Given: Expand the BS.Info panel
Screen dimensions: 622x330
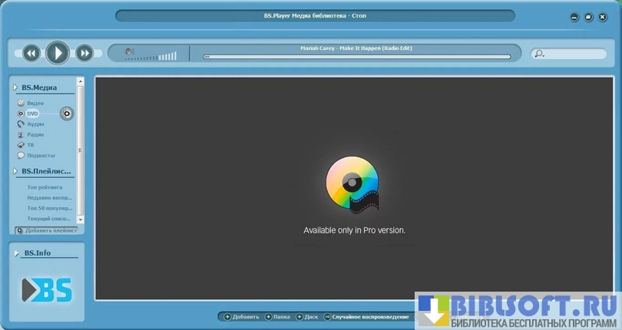Looking at the screenshot, I should point(15,252).
